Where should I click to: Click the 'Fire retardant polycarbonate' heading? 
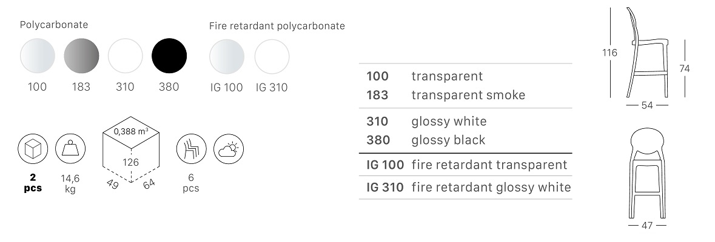[x=277, y=26]
